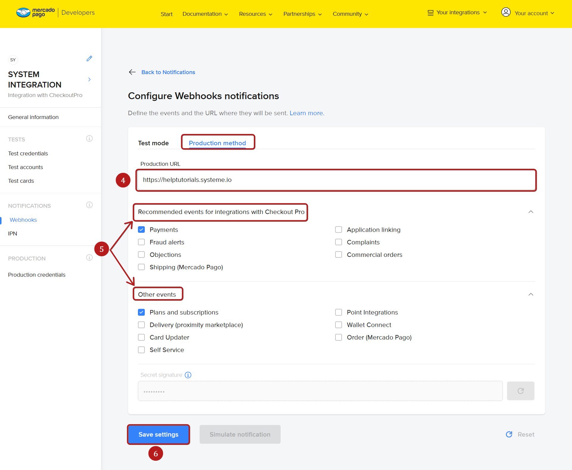The width and height of the screenshot is (572, 470).
Task: Click the Production URL input field
Action: click(x=336, y=180)
